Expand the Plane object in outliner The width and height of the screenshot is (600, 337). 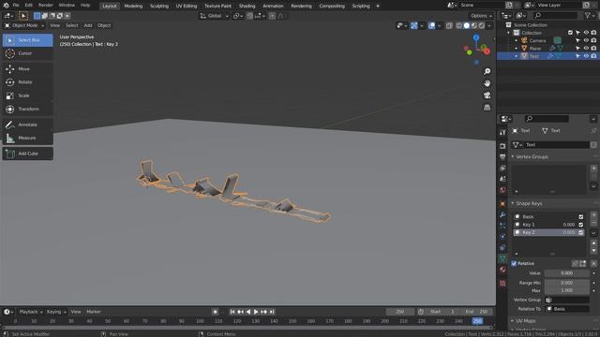click(x=517, y=49)
